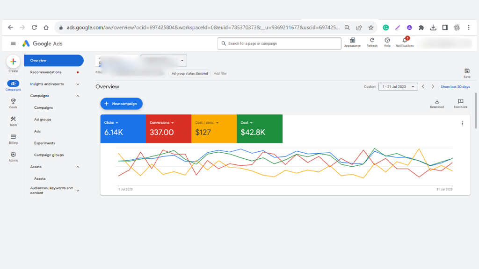Screen dimensions: 479x269
Task: Reload the browser page
Action: coord(34,28)
